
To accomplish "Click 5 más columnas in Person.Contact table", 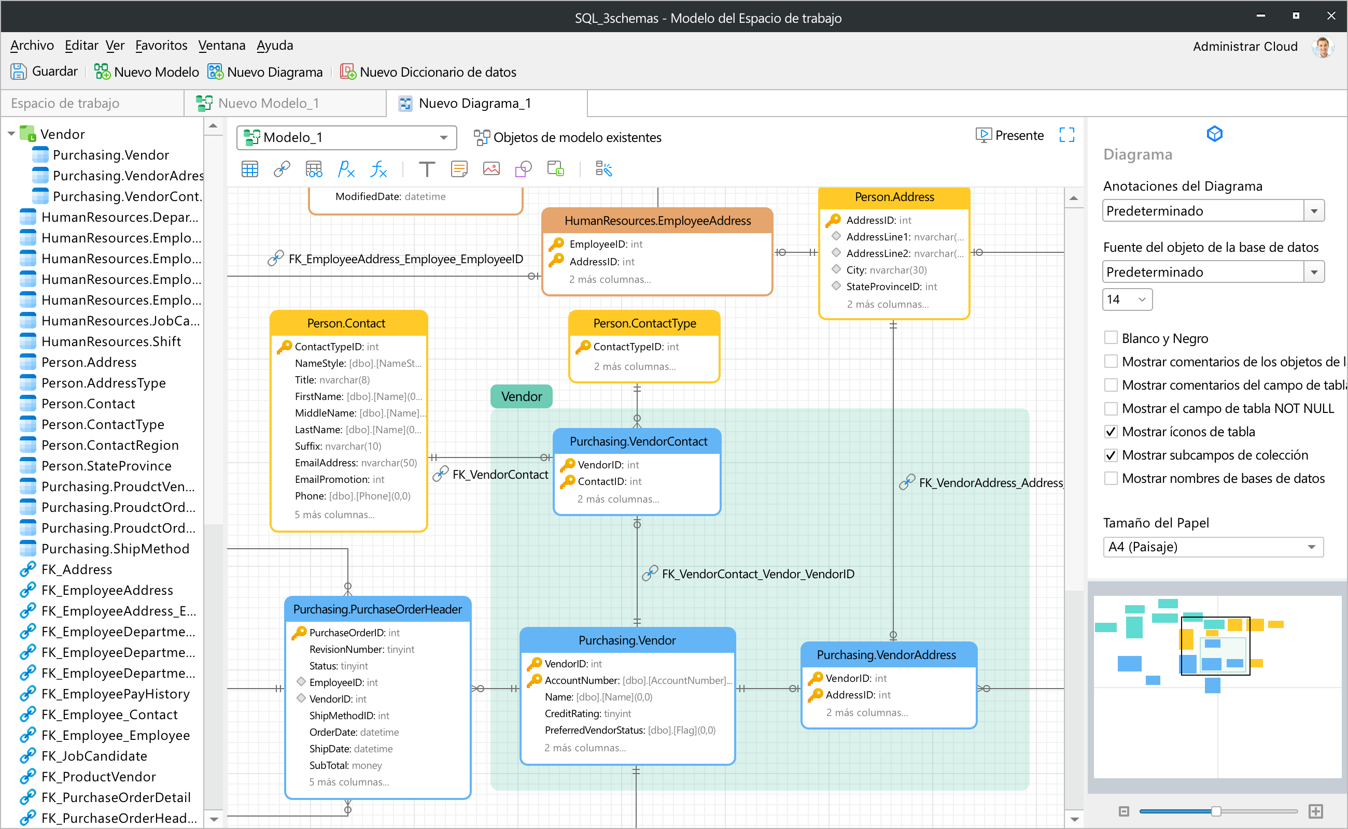I will pyautogui.click(x=334, y=514).
